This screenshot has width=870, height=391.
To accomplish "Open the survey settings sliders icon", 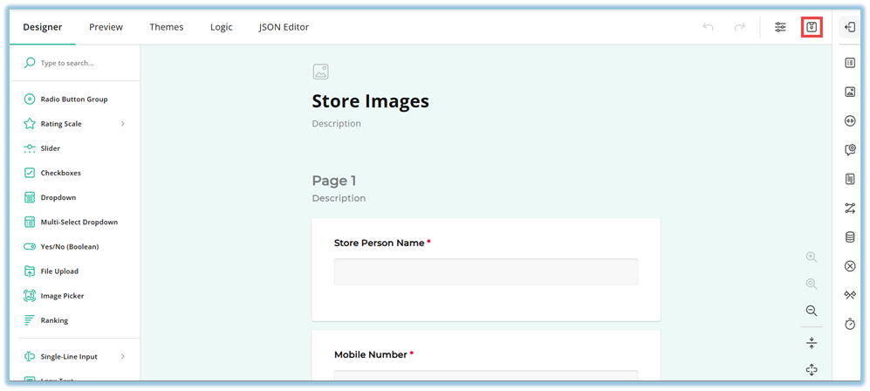I will 780,27.
